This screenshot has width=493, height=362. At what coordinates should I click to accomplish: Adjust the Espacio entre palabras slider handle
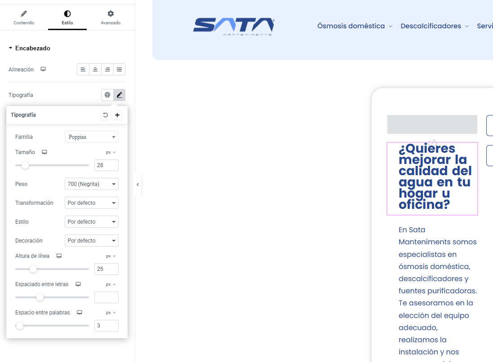pos(19,326)
